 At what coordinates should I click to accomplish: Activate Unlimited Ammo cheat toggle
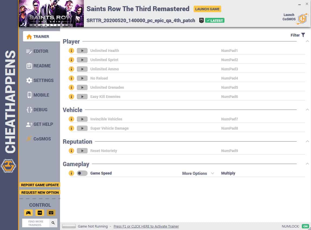click(82, 69)
